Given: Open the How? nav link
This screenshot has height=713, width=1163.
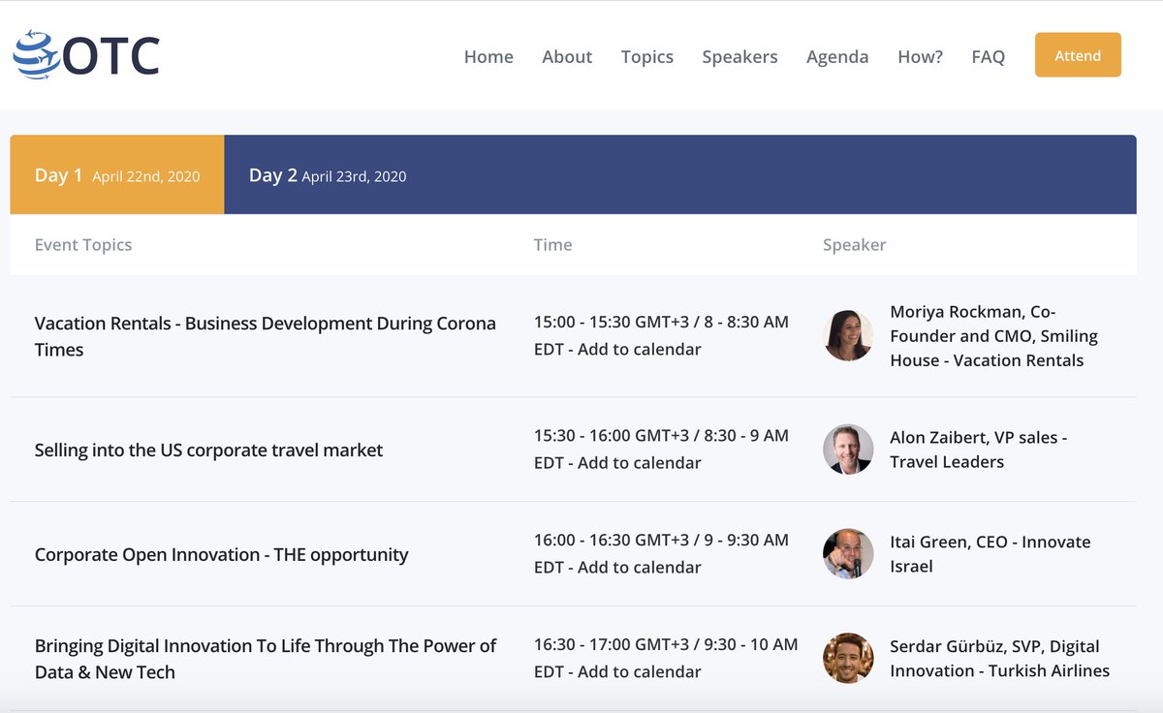Looking at the screenshot, I should coord(920,57).
